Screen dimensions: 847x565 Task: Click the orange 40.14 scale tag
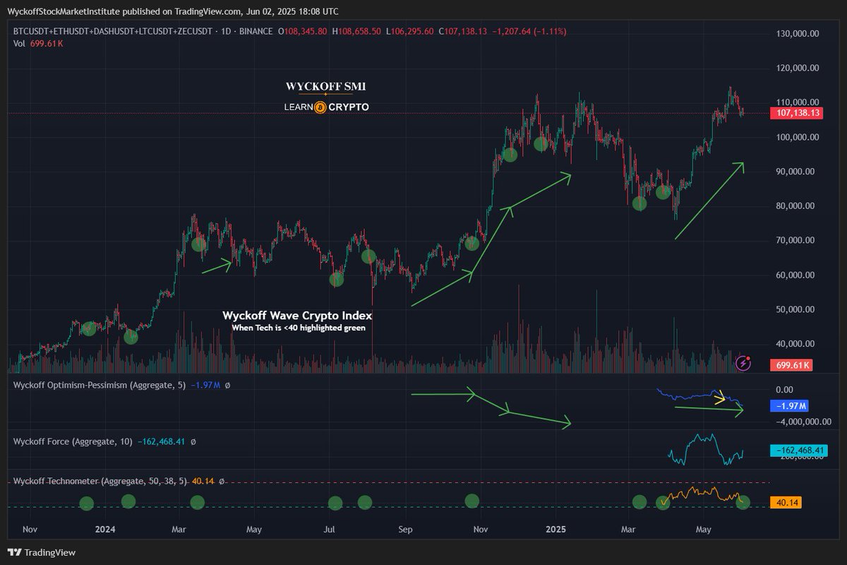coord(786,502)
